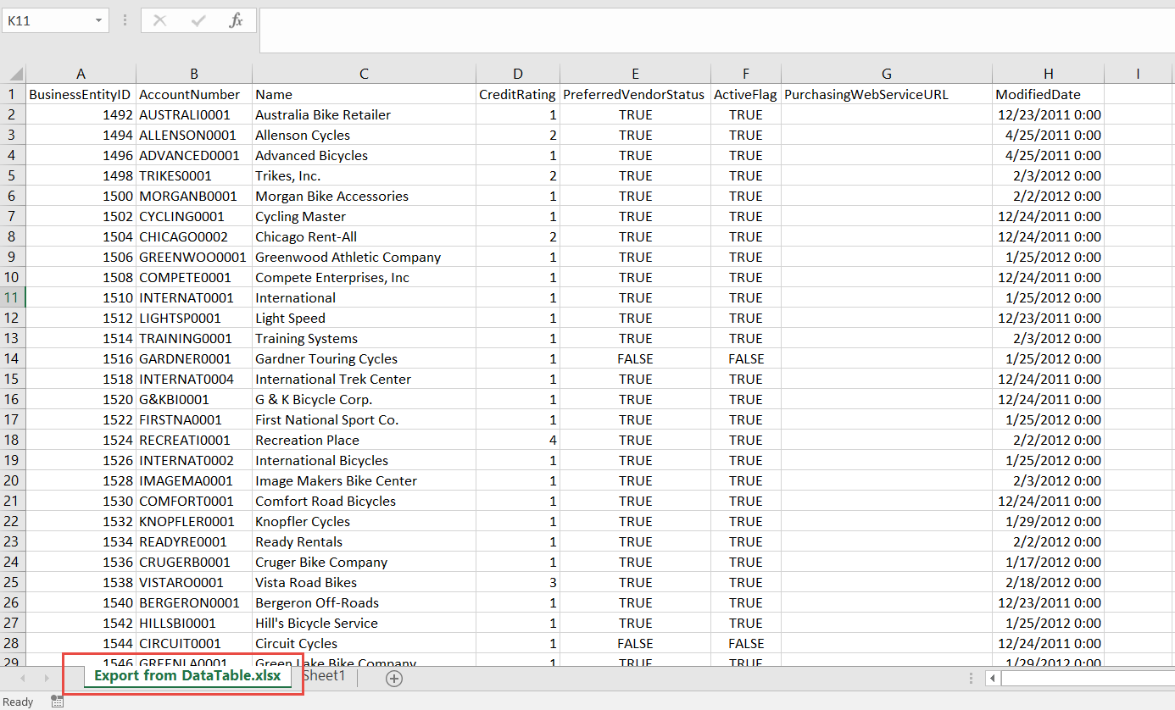The width and height of the screenshot is (1175, 710).
Task: Click the Image Makers Bike Center cell
Action: click(364, 480)
